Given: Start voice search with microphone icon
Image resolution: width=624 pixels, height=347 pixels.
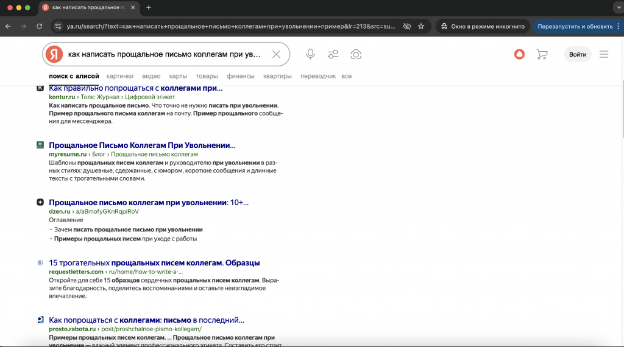Looking at the screenshot, I should 310,54.
